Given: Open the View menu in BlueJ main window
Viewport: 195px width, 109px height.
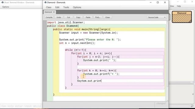Looking at the screenshot, I should coord(172,6).
